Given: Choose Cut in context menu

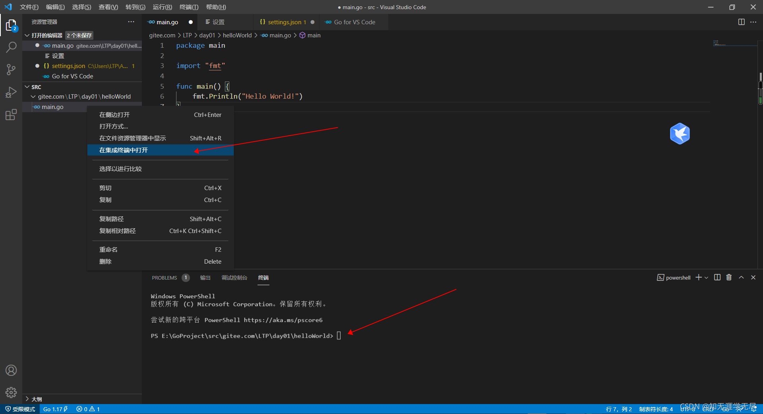Looking at the screenshot, I should 160,188.
